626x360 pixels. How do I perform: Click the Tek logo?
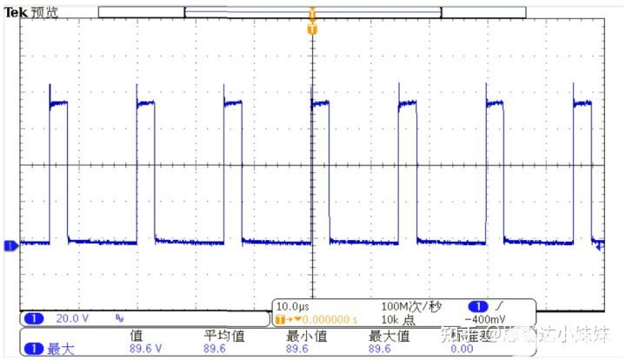pyautogui.click(x=16, y=12)
